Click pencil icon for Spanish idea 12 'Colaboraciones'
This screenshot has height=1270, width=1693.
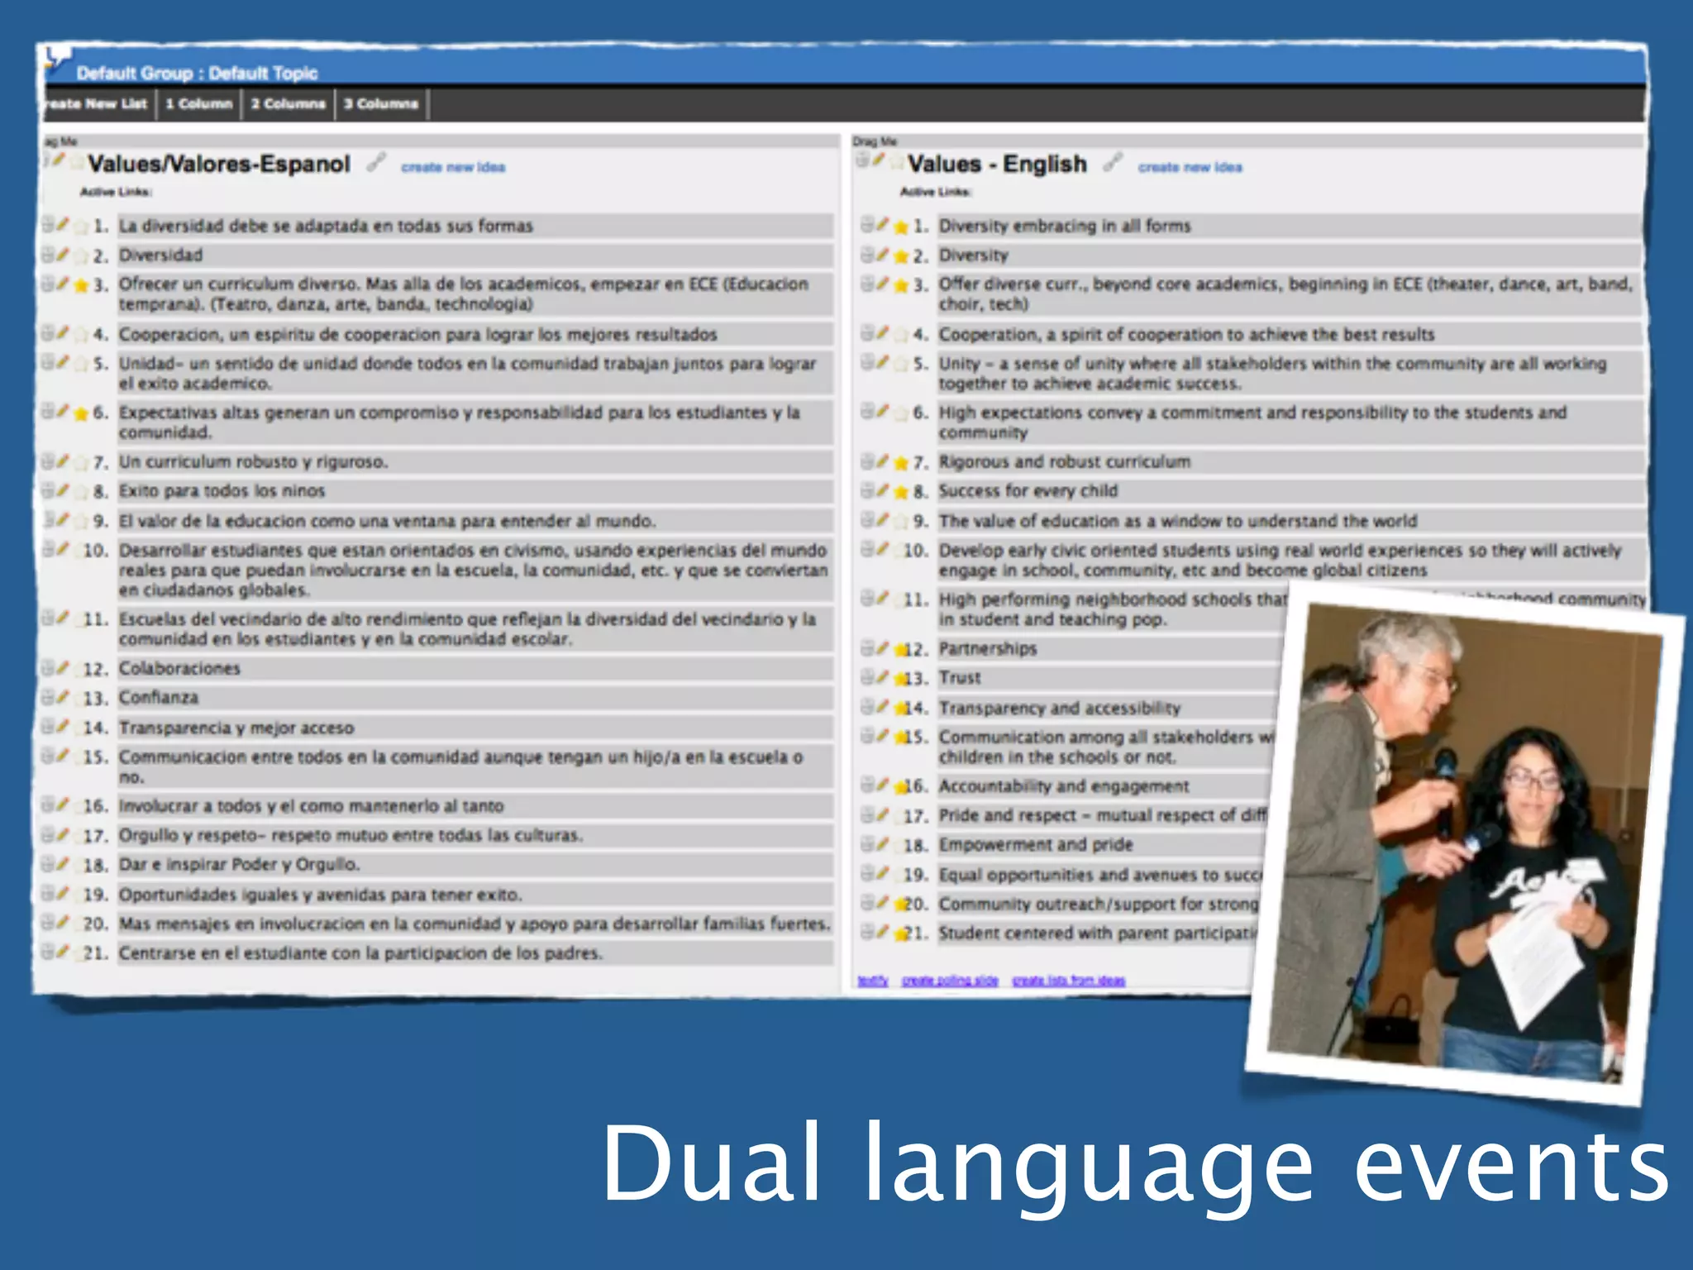63,667
